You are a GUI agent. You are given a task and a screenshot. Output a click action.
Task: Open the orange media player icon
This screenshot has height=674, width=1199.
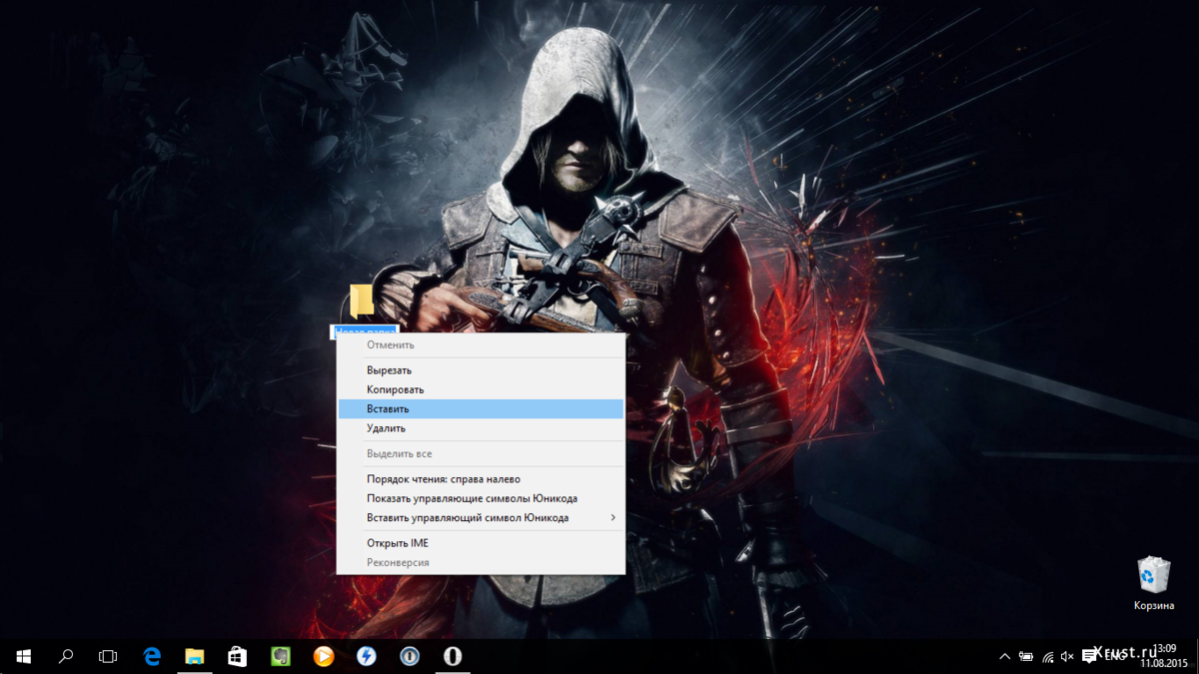[x=324, y=656]
